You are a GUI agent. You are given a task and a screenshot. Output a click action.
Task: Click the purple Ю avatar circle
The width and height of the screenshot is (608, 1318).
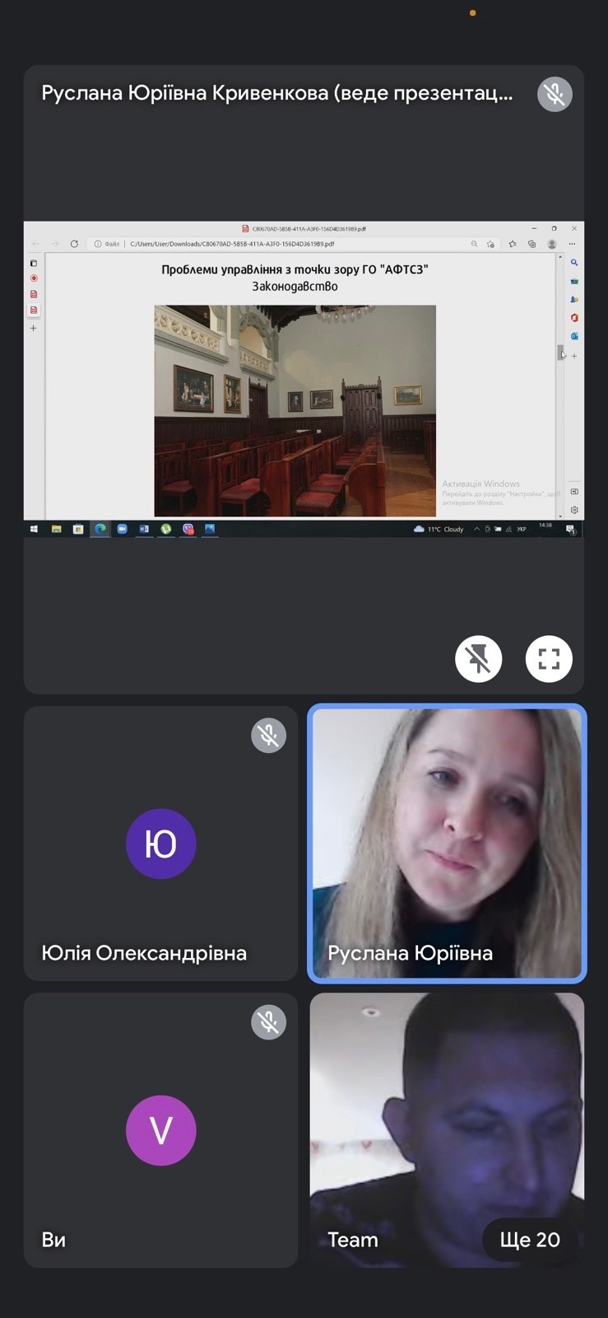coord(160,844)
